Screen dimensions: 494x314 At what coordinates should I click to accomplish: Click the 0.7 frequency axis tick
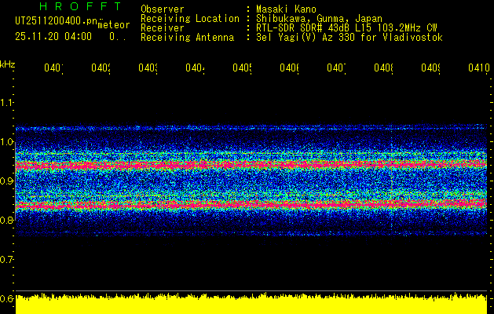click(7, 259)
